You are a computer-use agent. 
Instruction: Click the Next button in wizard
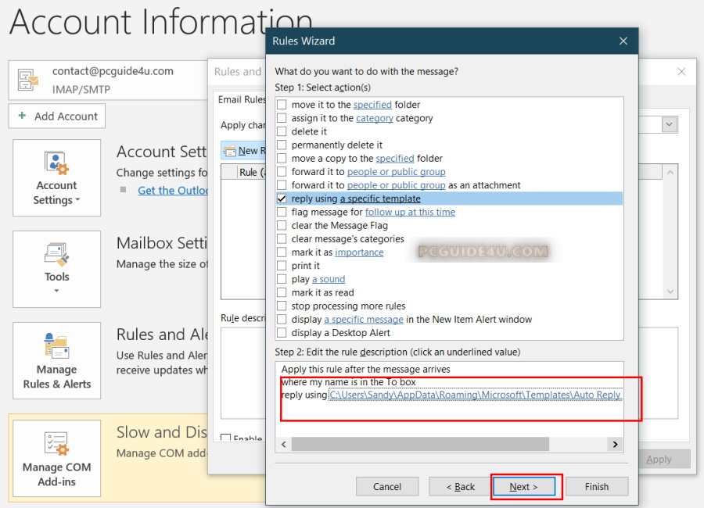[523, 486]
